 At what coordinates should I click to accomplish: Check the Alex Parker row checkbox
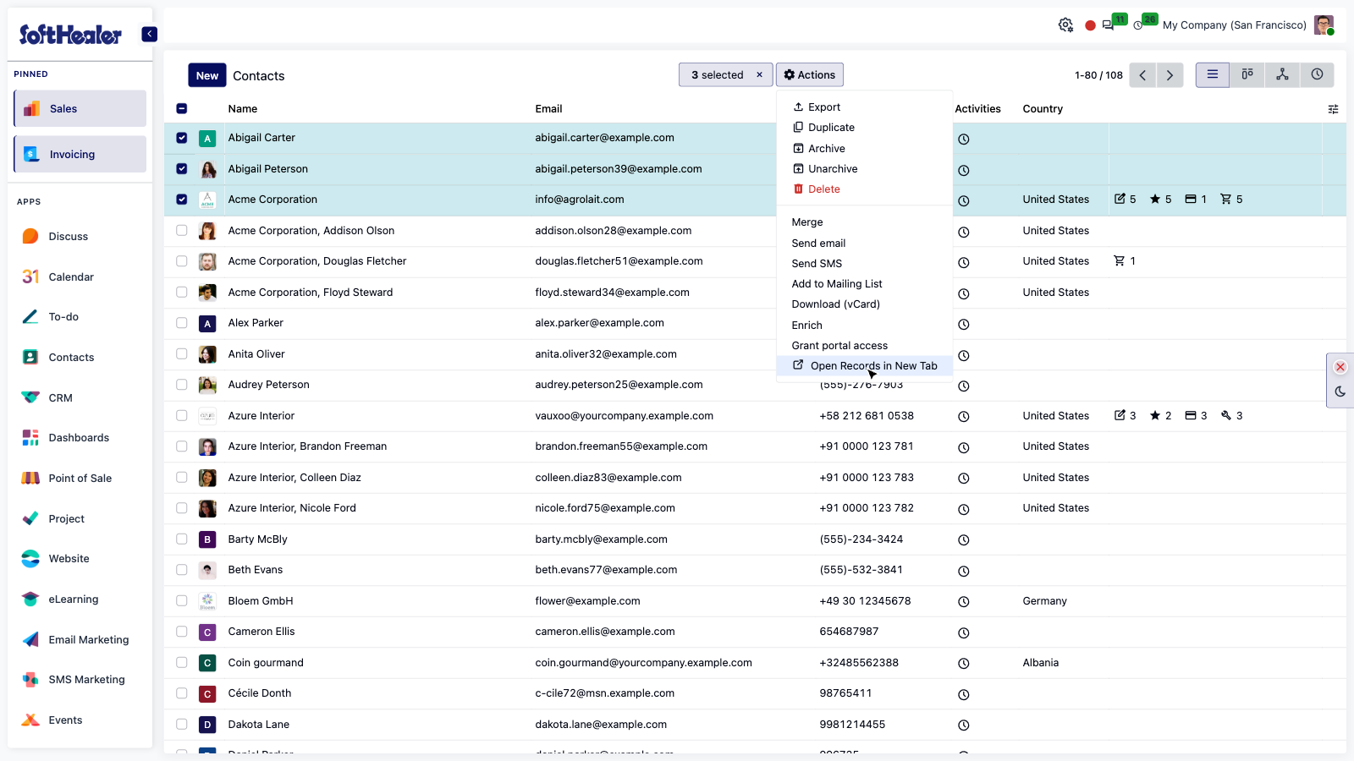pos(182,323)
